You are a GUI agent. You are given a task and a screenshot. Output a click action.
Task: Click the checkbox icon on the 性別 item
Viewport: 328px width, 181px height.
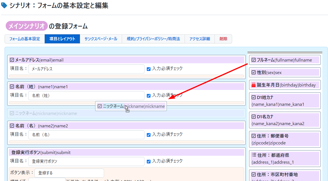point(254,72)
